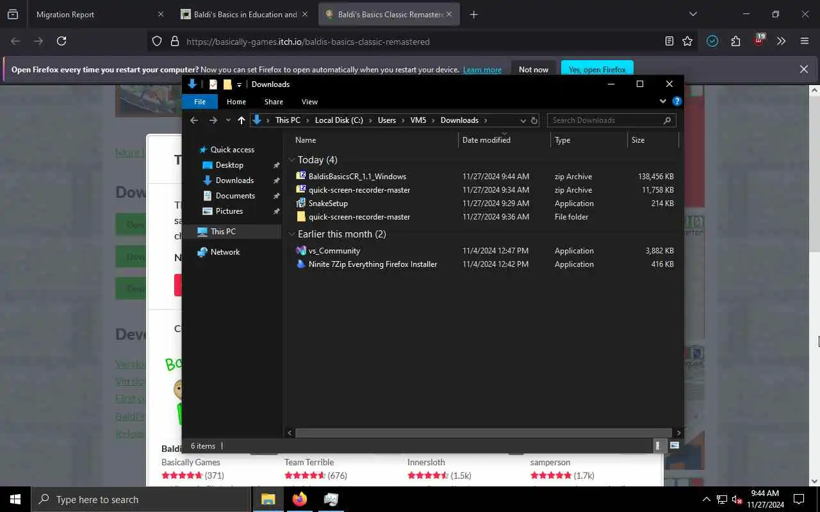820x512 pixels.
Task: Sort files by Size column header
Action: coord(652,140)
